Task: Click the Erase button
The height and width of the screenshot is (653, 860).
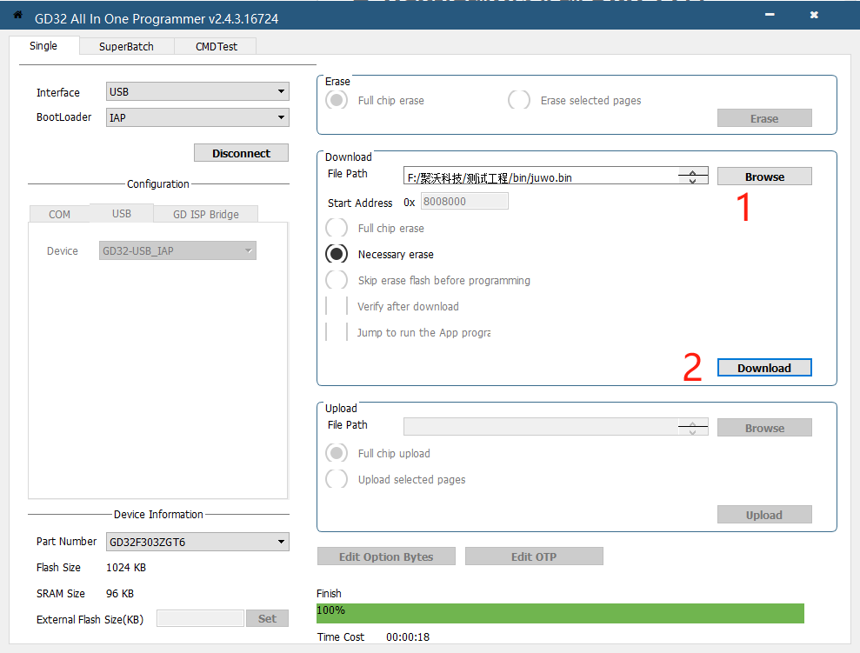Action: (764, 118)
